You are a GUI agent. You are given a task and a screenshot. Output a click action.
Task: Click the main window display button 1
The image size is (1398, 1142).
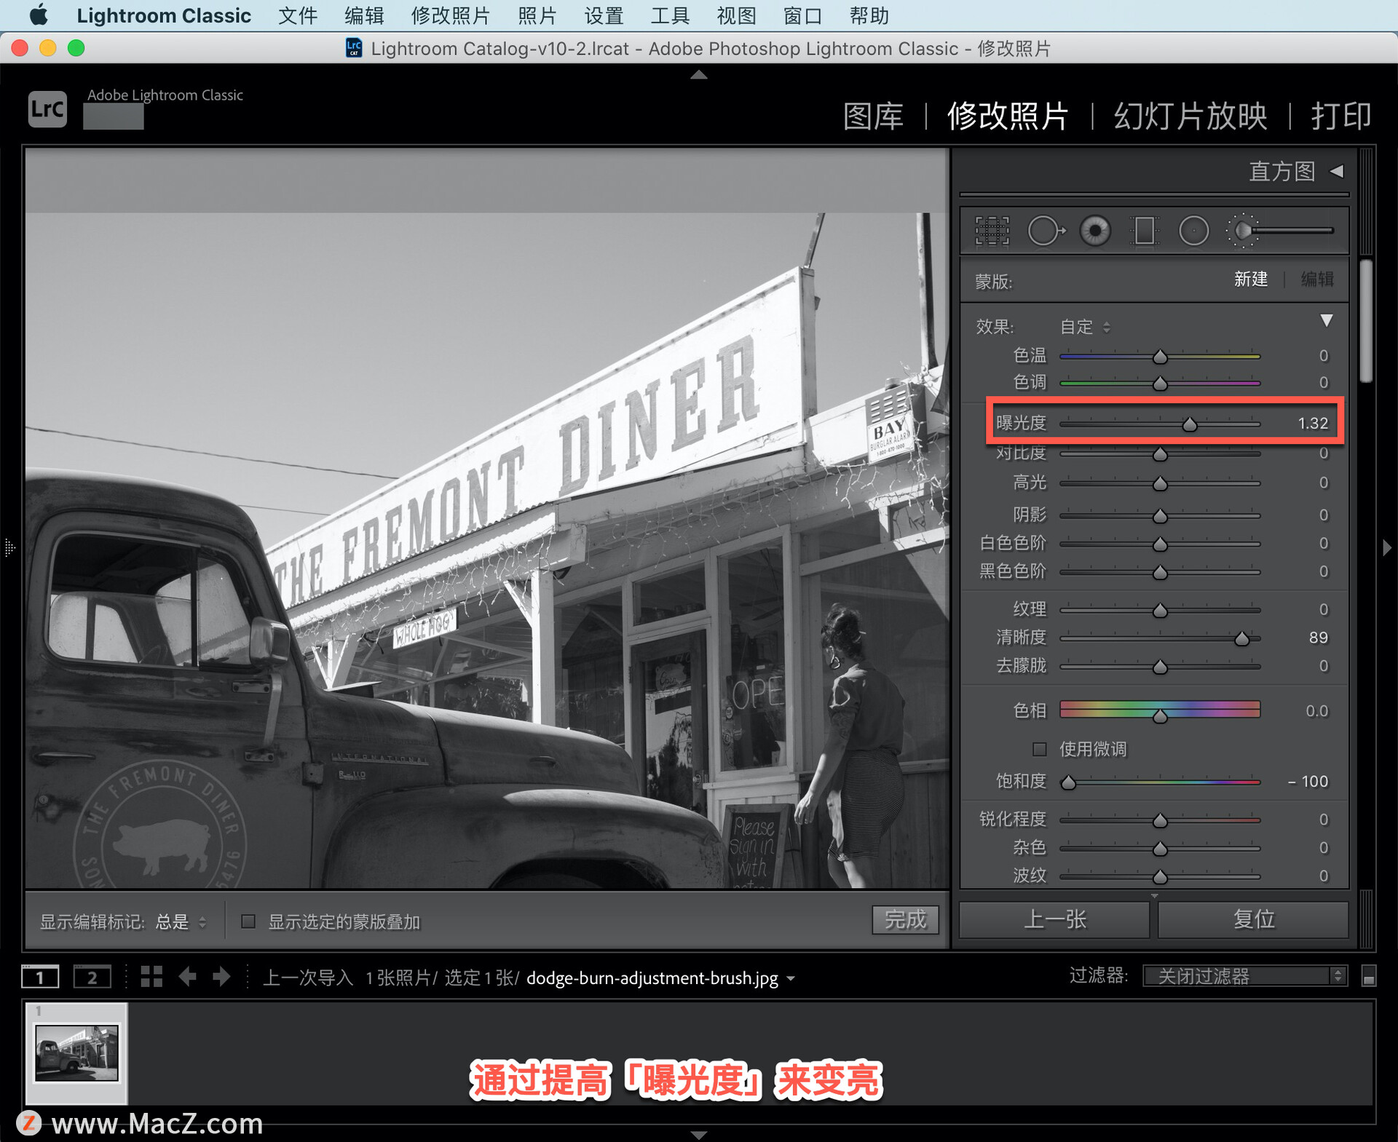(40, 977)
